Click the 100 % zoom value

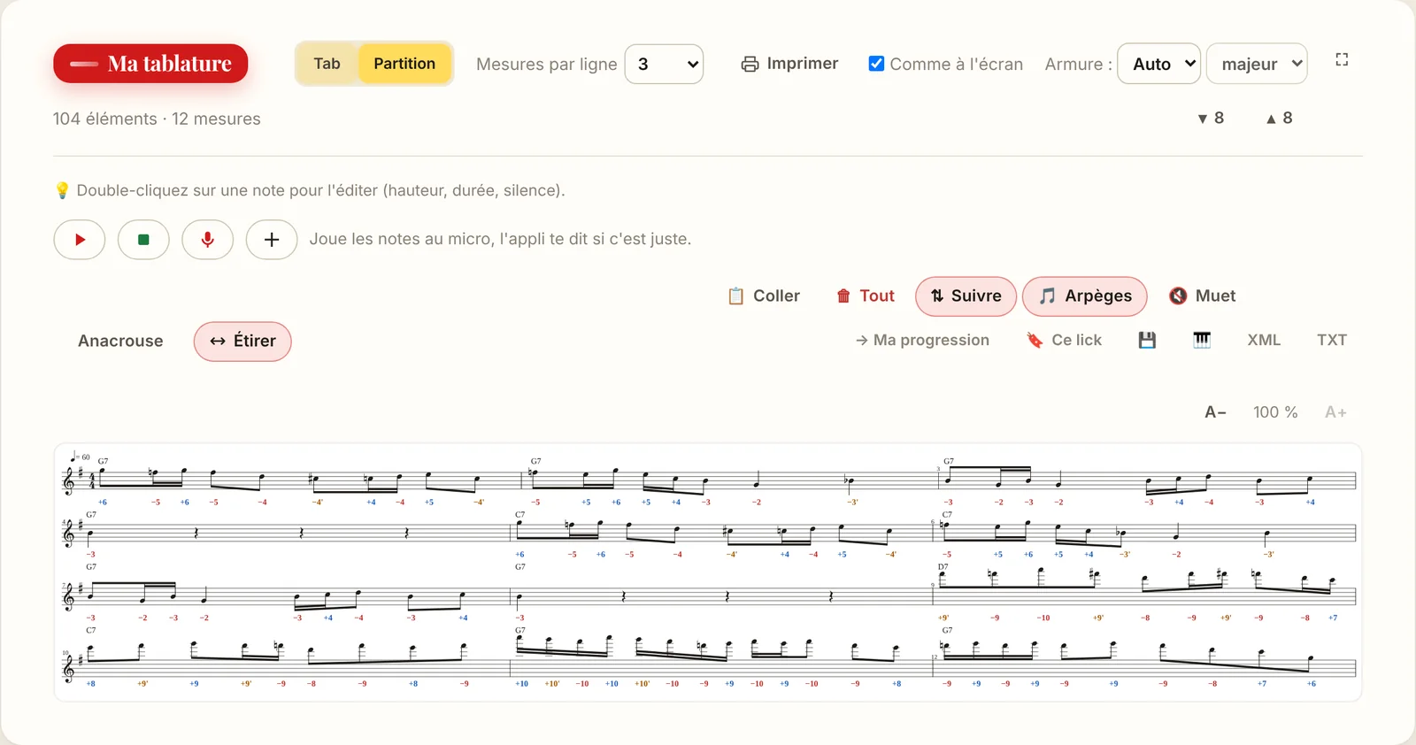(1275, 412)
